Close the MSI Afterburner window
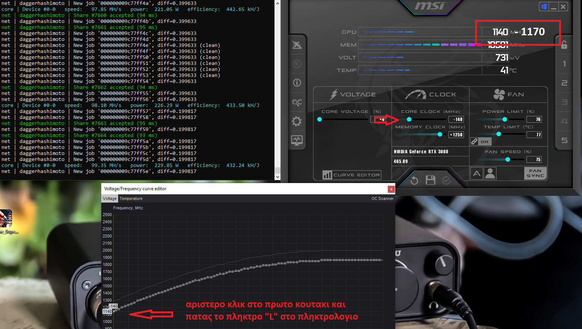 (x=563, y=6)
